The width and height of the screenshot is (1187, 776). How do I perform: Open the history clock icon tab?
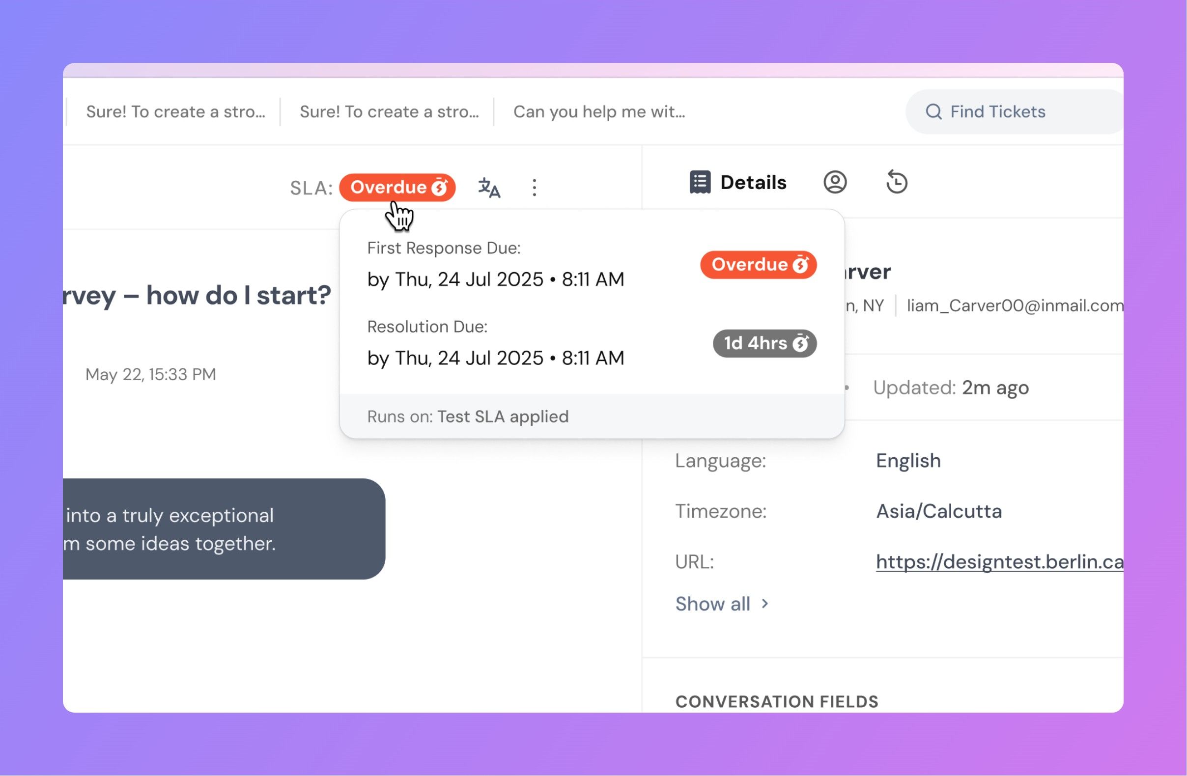(897, 182)
